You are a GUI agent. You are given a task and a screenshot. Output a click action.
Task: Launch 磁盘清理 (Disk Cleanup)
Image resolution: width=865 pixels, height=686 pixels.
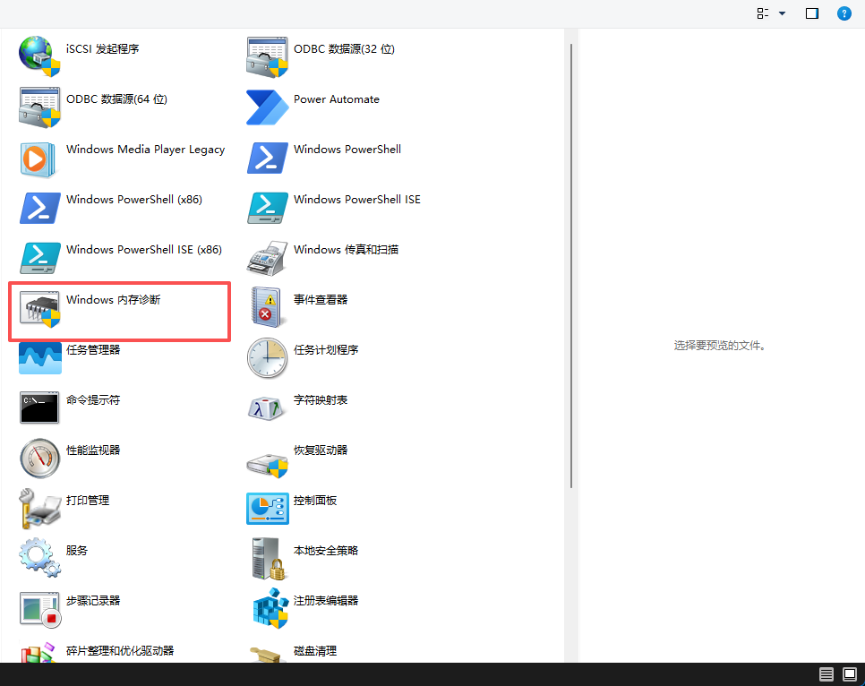click(x=316, y=651)
